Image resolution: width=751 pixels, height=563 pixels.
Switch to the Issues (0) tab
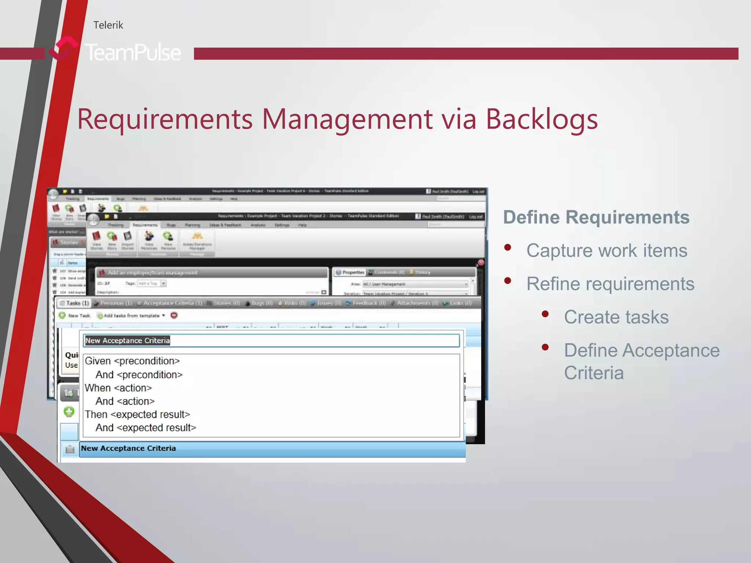(326, 303)
